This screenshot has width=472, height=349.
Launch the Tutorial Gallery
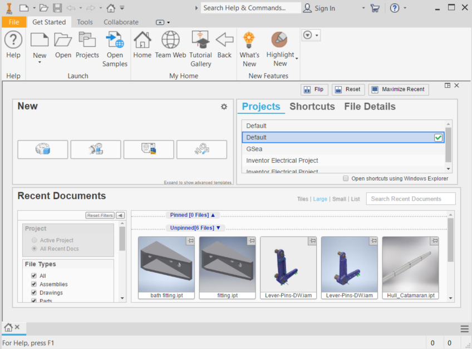(x=200, y=39)
